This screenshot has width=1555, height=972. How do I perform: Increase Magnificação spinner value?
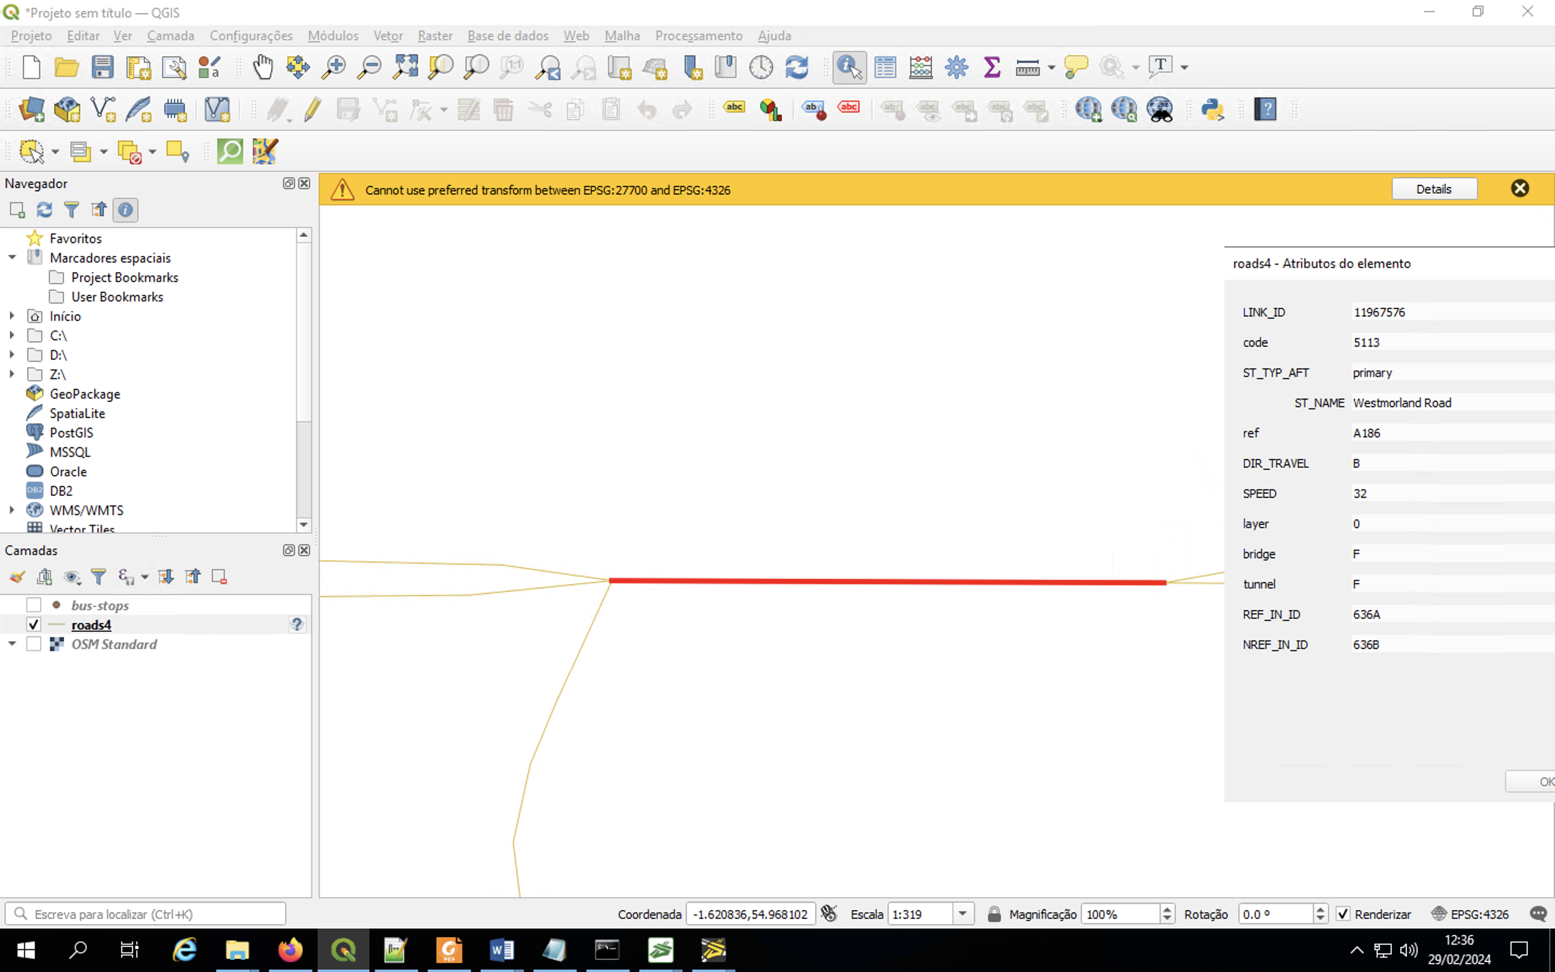[1167, 909]
